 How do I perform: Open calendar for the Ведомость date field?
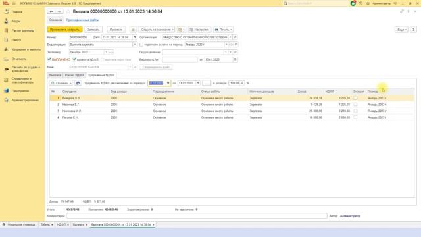coord(235,59)
